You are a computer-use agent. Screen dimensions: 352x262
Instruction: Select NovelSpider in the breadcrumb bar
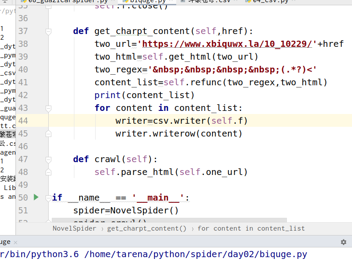pyautogui.click(x=74, y=228)
